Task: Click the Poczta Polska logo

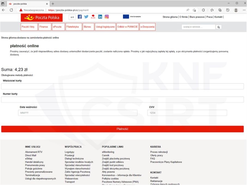Action: 42,17
